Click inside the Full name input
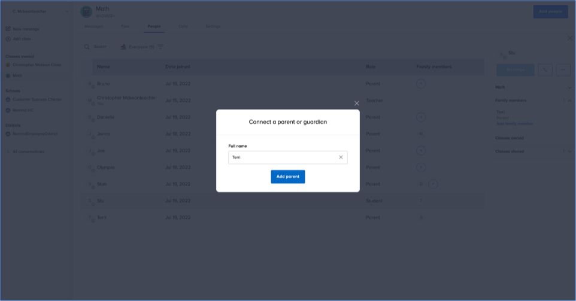The width and height of the screenshot is (576, 301). tap(281, 157)
